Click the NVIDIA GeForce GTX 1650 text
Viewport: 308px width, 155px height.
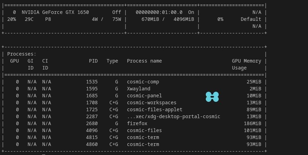pyautogui.click(x=55, y=12)
